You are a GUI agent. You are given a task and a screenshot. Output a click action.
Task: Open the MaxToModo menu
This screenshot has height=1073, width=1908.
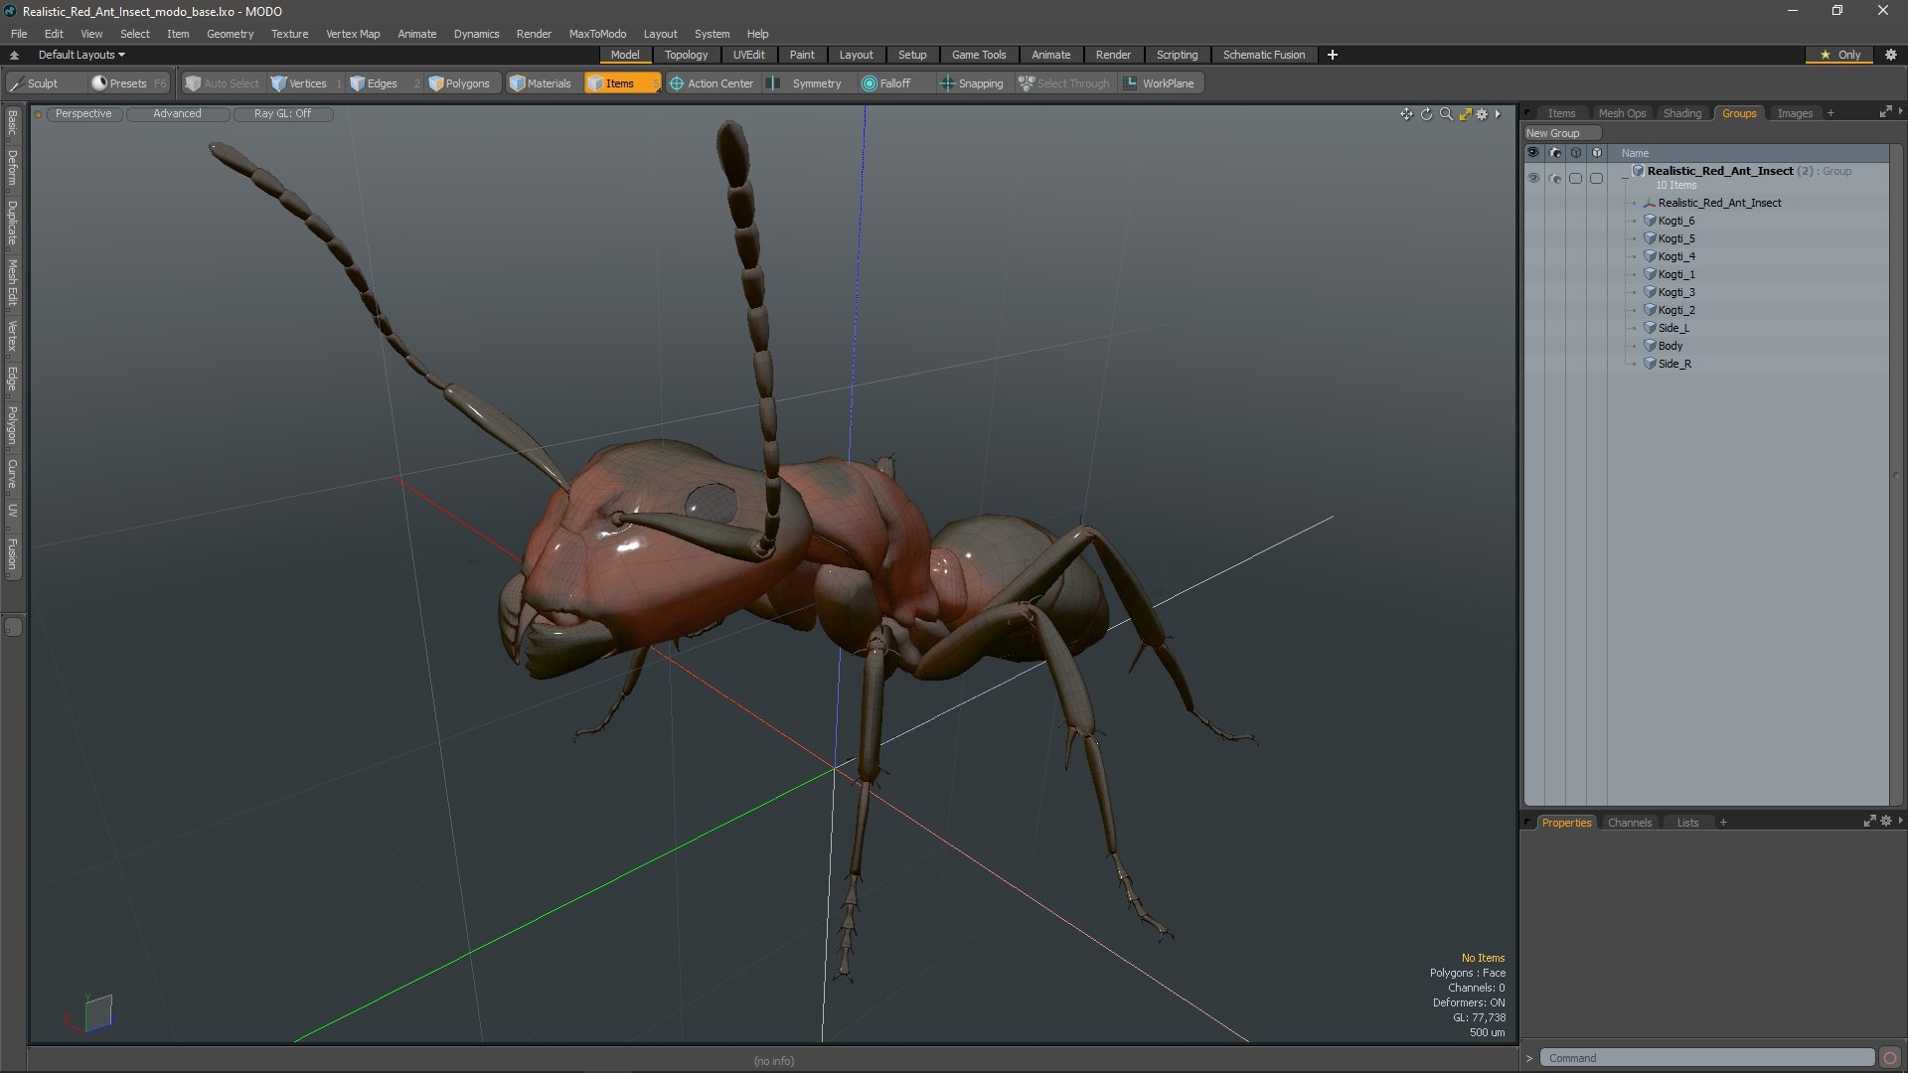(x=597, y=34)
